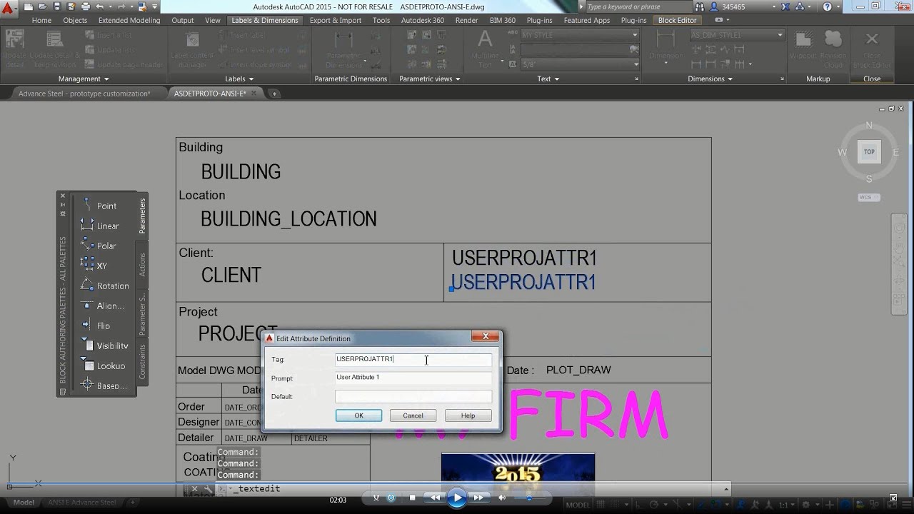Click the ViewCube TOP face
This screenshot has height=514, width=914.
pyautogui.click(x=869, y=151)
